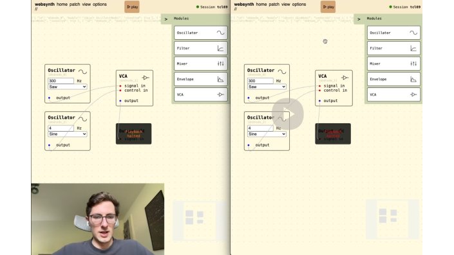Open Sine waveform dropdown in right window
The height and width of the screenshot is (255, 454).
click(267, 134)
